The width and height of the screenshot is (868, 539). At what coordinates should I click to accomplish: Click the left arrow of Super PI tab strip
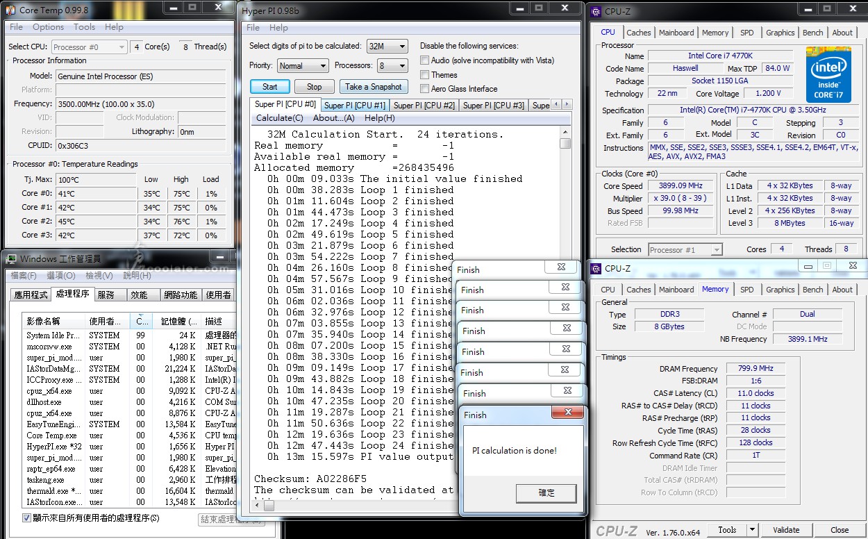pos(558,105)
